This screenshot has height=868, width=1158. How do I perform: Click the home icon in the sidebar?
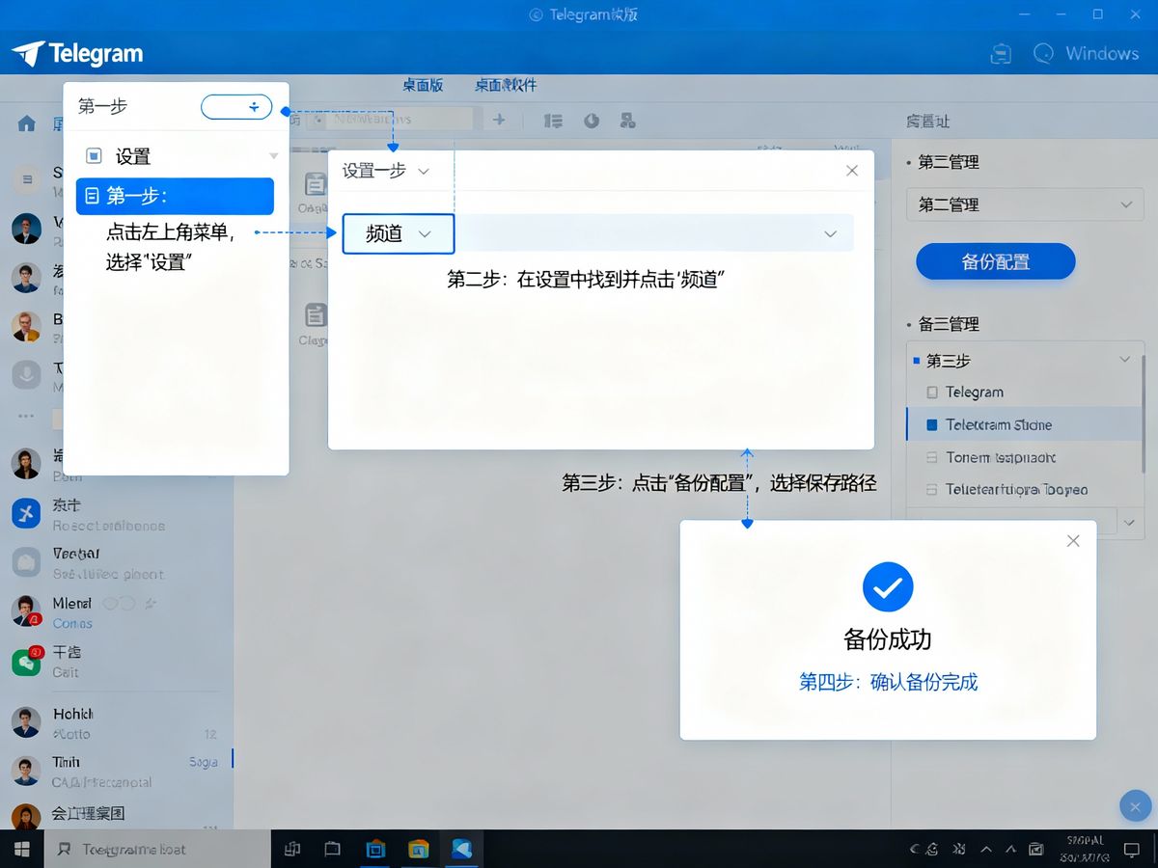(x=27, y=123)
